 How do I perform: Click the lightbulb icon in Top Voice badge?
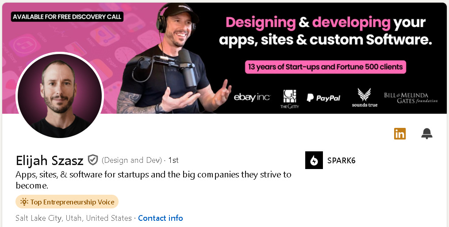(x=24, y=202)
